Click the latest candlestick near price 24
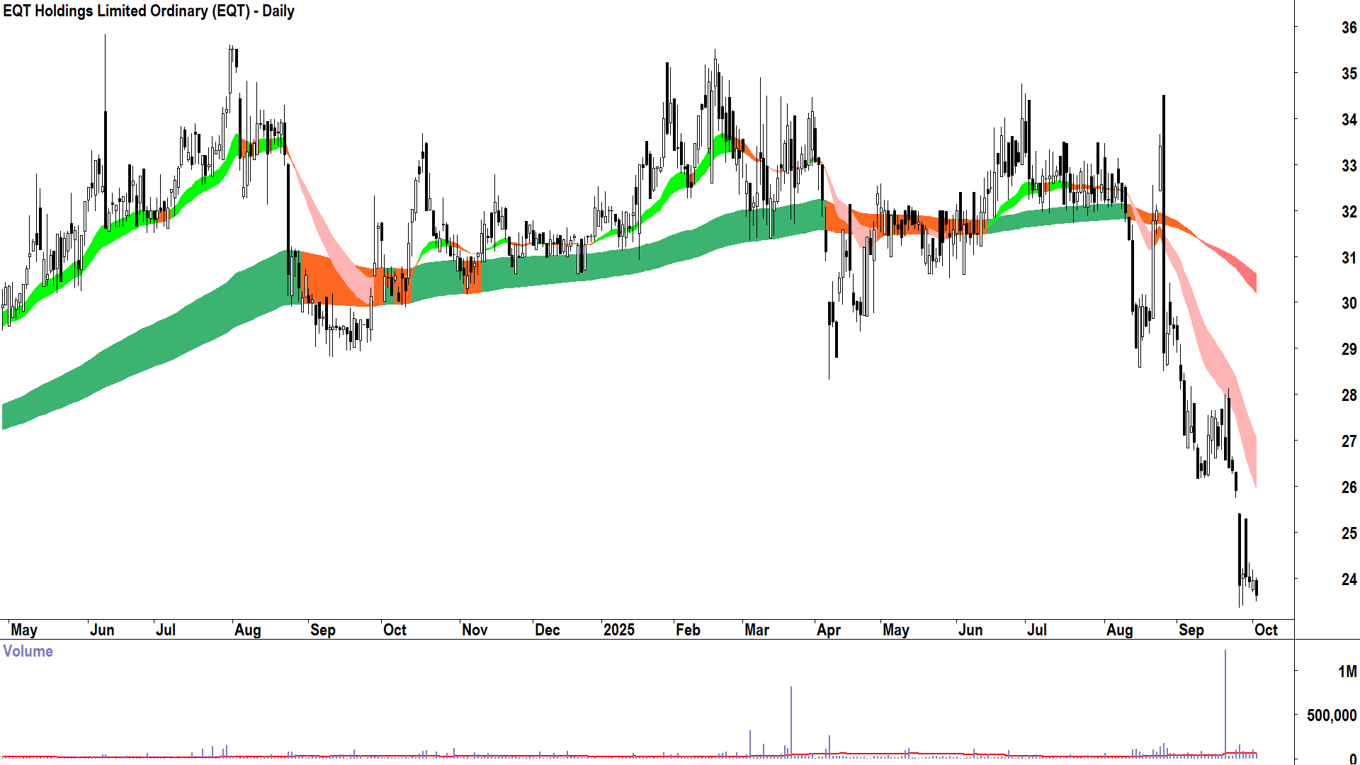Screen dimensions: 1360x765 pyautogui.click(x=1256, y=588)
